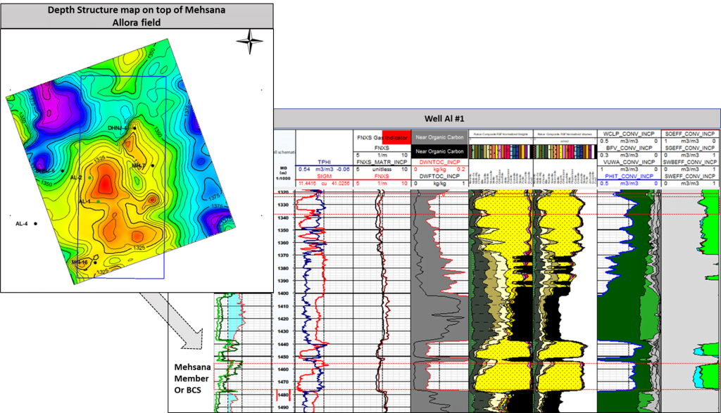Select the DWNTOC_INCP track header

coord(439,161)
